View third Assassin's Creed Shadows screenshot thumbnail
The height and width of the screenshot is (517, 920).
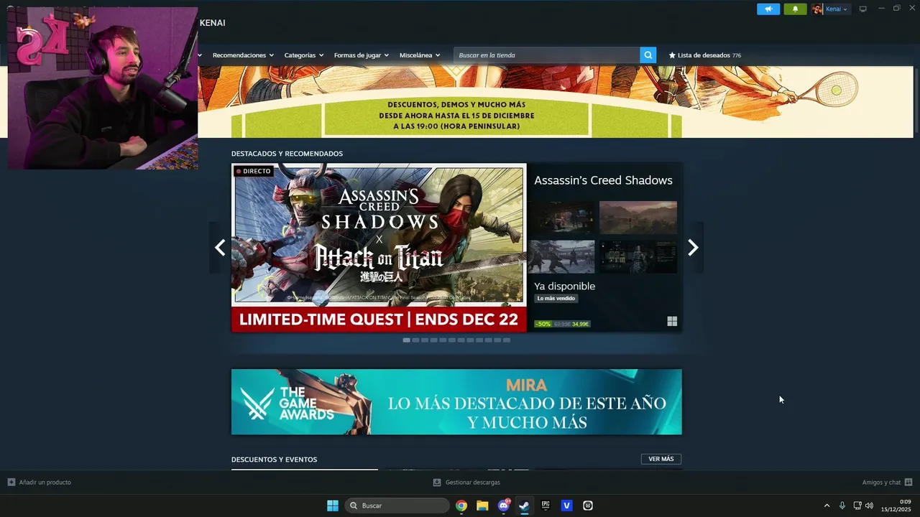click(561, 256)
